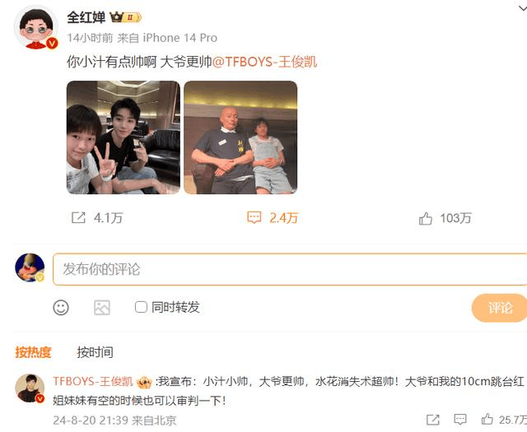Open the emoji picker smiley icon
Image resolution: width=527 pixels, height=432 pixels.
(x=61, y=308)
